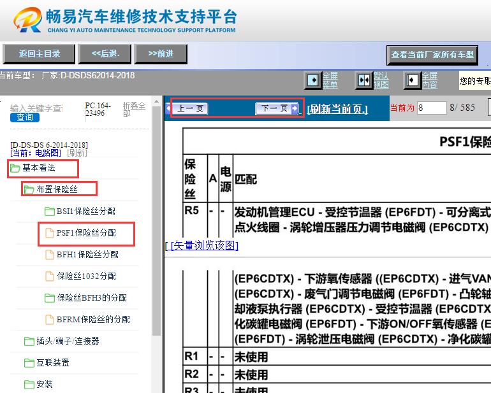This screenshot has height=393, width=491.
Task: Click the 安装 folder icon
Action: coord(29,384)
